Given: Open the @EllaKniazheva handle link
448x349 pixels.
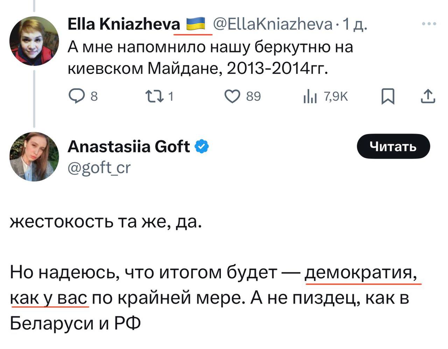Looking at the screenshot, I should 273,24.
